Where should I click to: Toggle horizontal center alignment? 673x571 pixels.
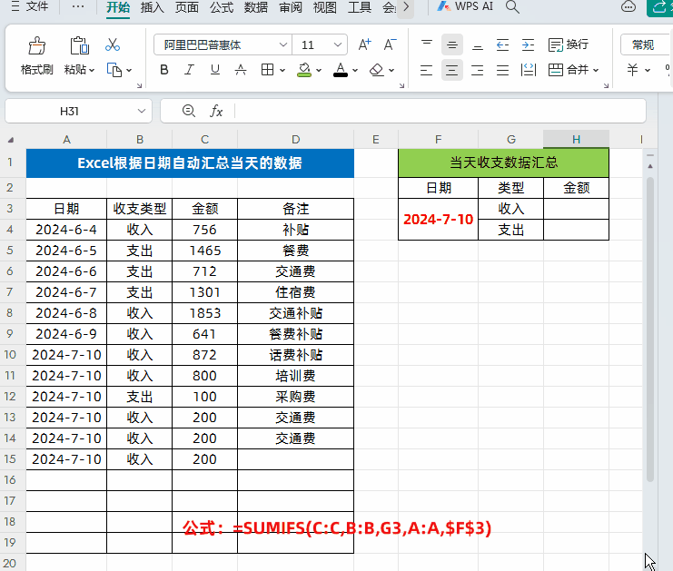pos(452,70)
